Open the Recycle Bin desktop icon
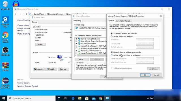Image resolution: width=181 pixels, height=101 pixels. [5, 5]
